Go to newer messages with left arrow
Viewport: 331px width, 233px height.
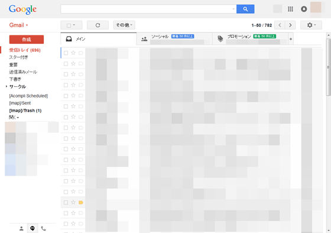click(280, 25)
